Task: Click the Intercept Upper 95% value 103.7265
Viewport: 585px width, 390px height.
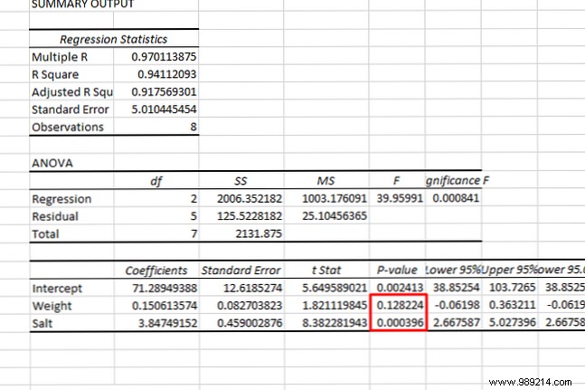Action: coord(512,288)
